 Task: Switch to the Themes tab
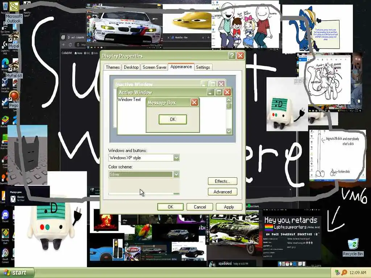click(x=113, y=67)
